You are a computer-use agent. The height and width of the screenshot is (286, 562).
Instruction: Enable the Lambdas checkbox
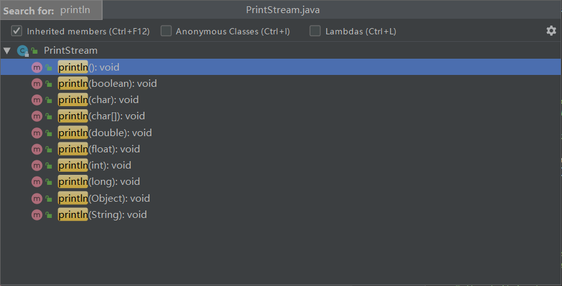pos(315,31)
